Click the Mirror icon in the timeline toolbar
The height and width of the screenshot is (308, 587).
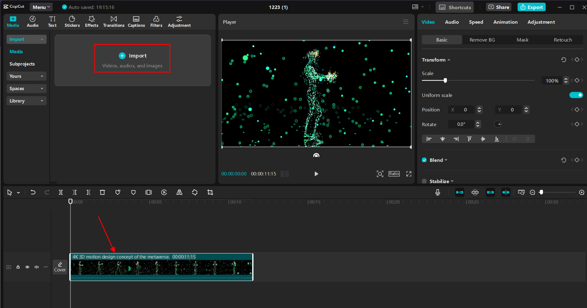click(179, 192)
